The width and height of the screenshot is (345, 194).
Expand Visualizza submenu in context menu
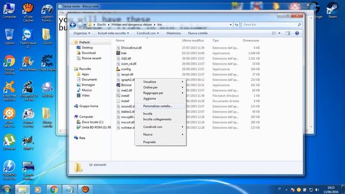(161, 82)
